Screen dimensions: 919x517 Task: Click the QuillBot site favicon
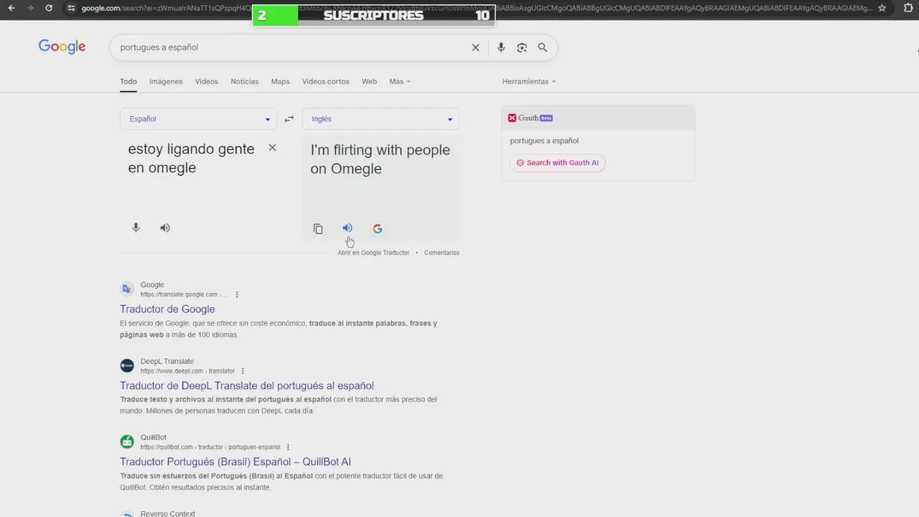pyautogui.click(x=127, y=442)
